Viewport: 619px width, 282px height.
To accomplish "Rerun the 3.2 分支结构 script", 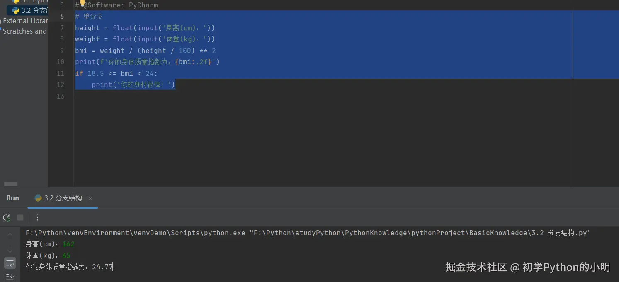I will pos(7,217).
